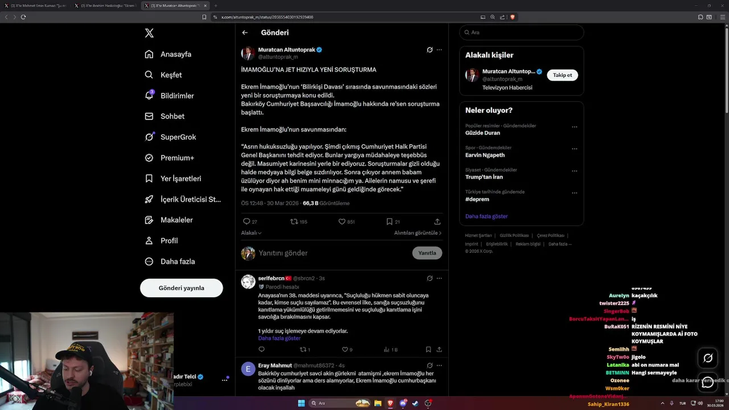Repost serifebrcn's reply
The image size is (729, 410).
(x=305, y=350)
